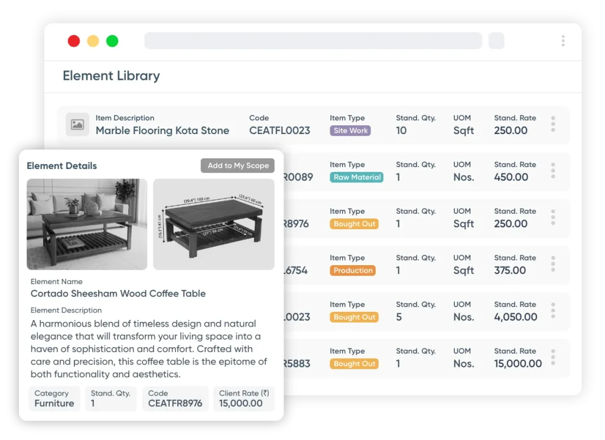Viewport: 605px width, 440px height.
Task: Click the green window control dot
Action: pos(112,41)
